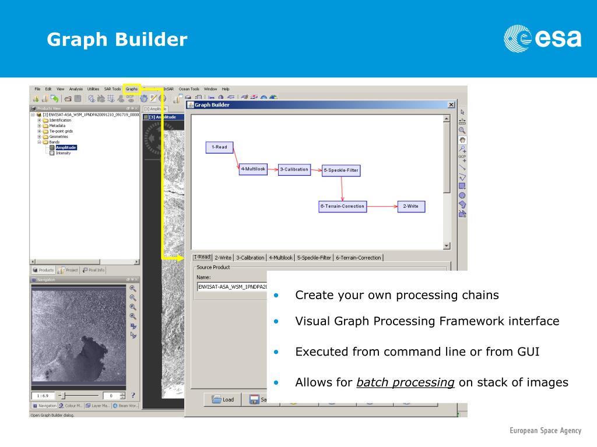597x447 pixels.
Task: Collapse the ENVISAT product root node
Action: coord(33,115)
